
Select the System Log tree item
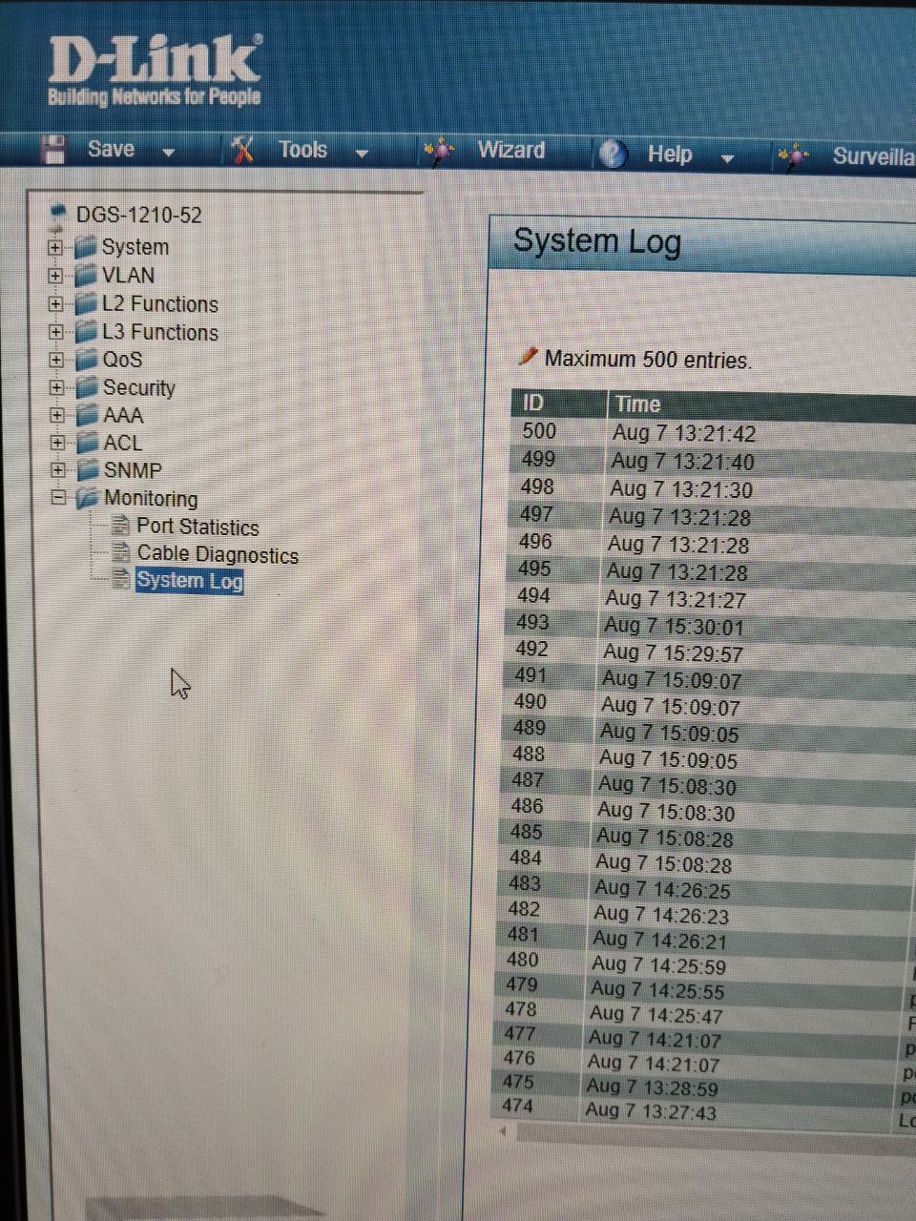(x=189, y=580)
